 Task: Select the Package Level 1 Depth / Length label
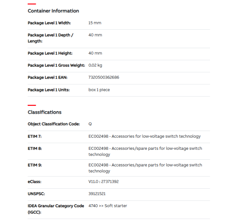pos(50,38)
